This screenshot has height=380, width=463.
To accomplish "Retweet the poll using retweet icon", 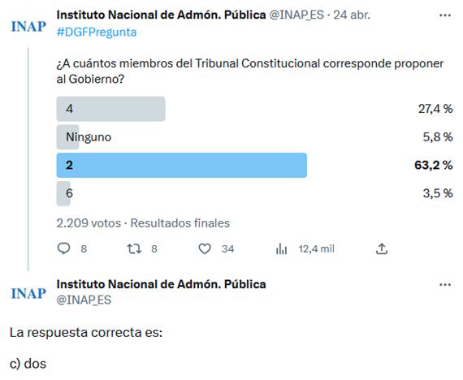I will point(134,248).
